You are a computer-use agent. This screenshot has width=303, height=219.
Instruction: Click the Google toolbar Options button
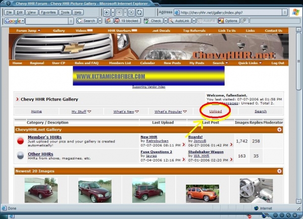point(229,21)
